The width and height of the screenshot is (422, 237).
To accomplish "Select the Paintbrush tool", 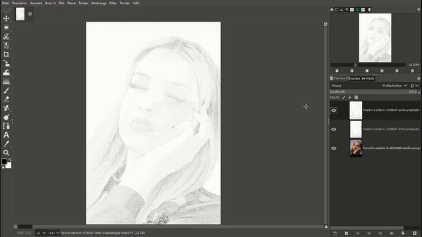I will click(x=6, y=90).
